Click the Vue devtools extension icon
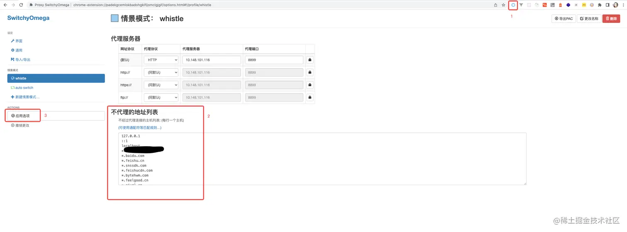Image resolution: width=627 pixels, height=232 pixels. [x=521, y=5]
